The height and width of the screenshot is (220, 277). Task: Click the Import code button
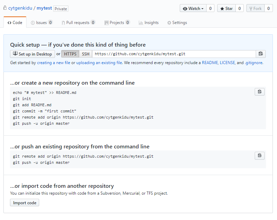pyautogui.click(x=24, y=203)
